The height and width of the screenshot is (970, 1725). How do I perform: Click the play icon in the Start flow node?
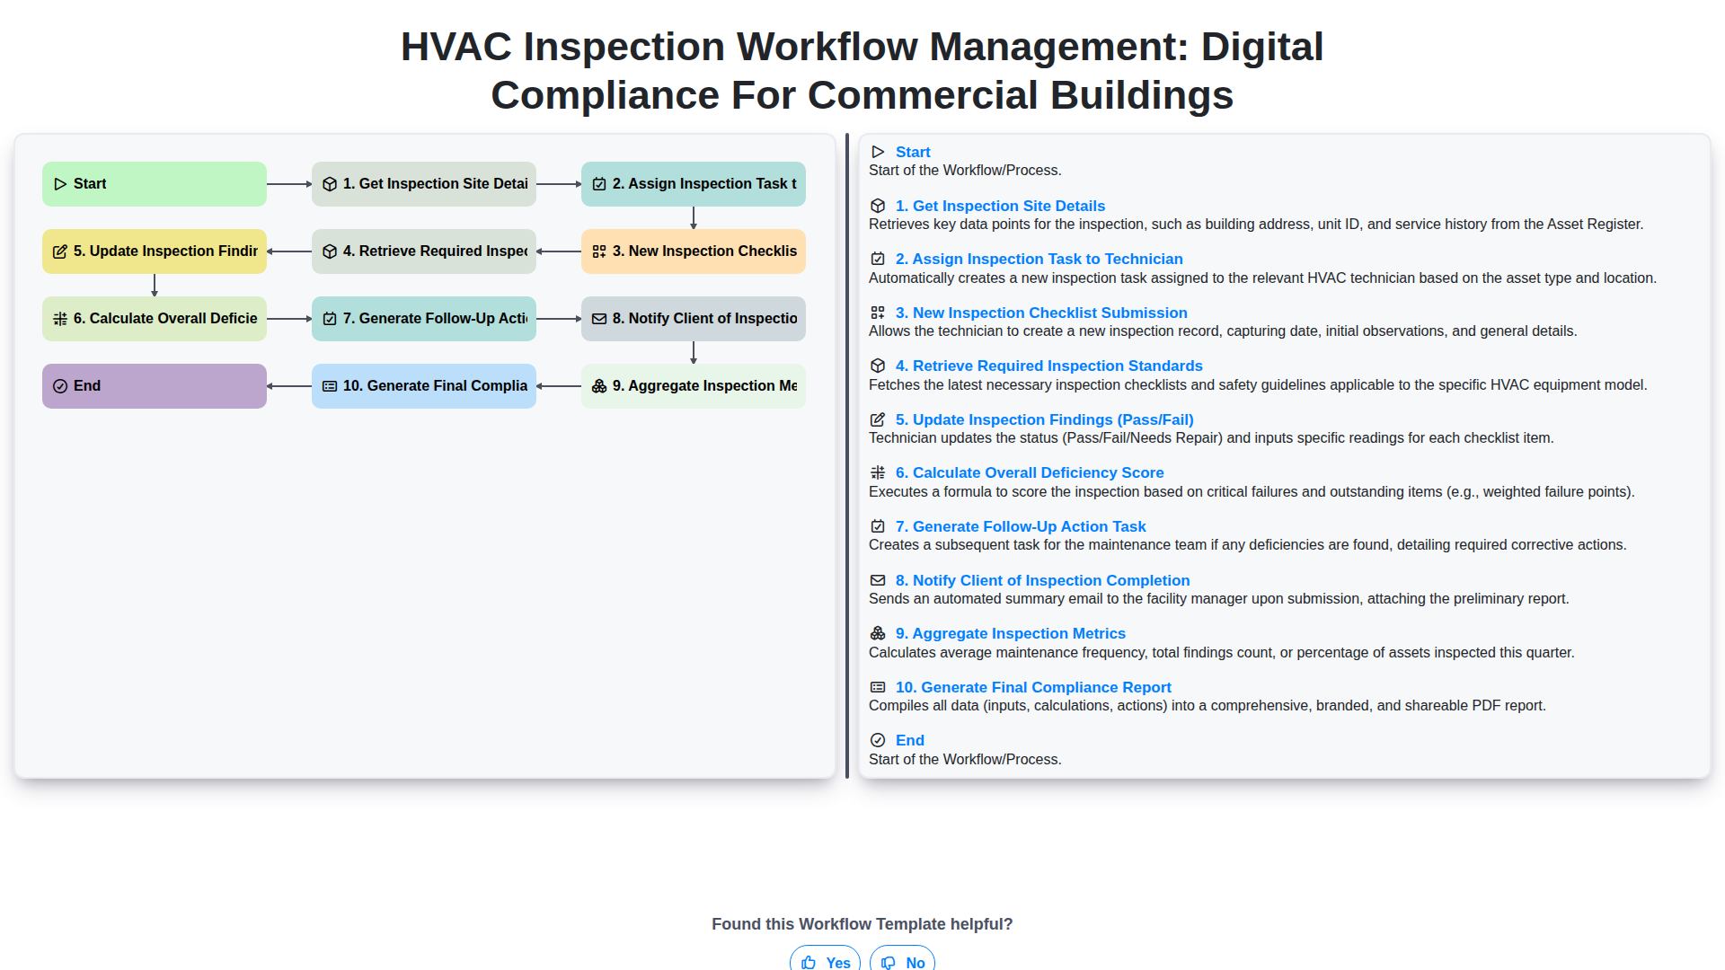(60, 184)
